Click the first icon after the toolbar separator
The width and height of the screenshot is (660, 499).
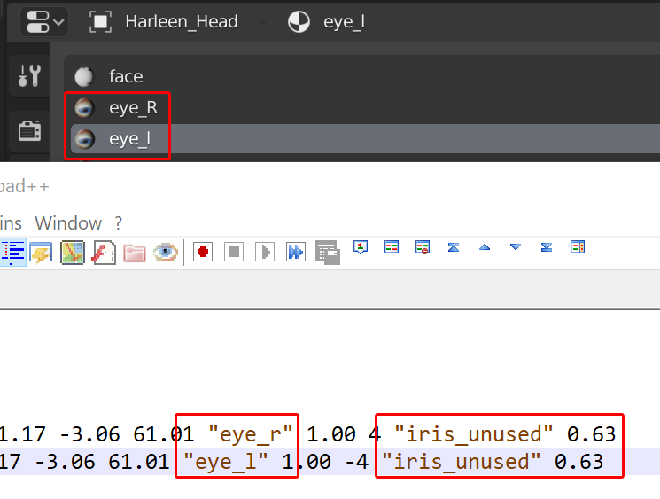(x=361, y=247)
